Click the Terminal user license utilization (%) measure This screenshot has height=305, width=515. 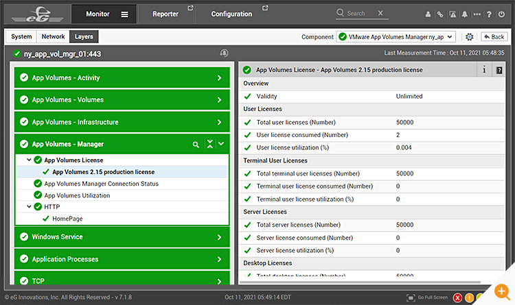pyautogui.click(x=371, y=199)
